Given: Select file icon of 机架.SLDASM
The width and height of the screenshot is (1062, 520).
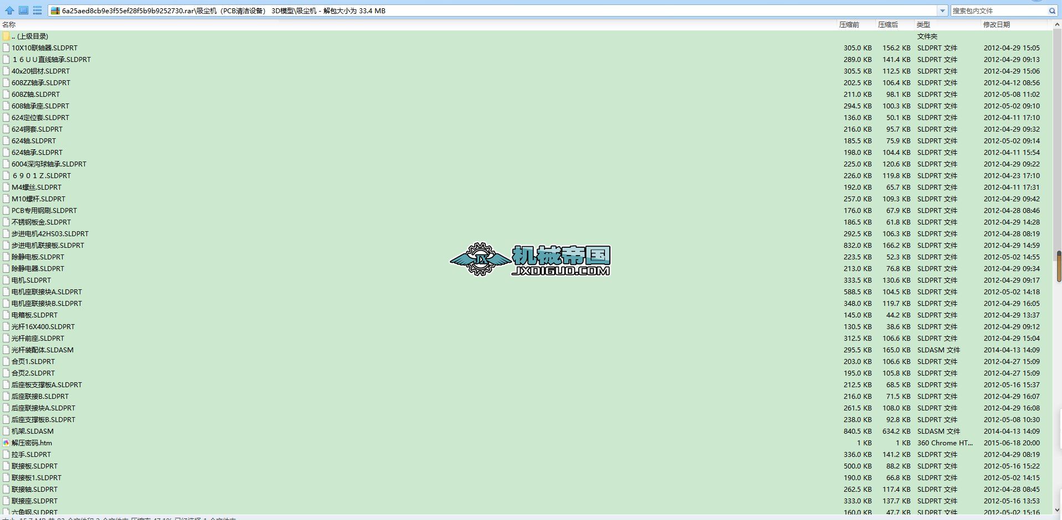Looking at the screenshot, I should [x=6, y=431].
